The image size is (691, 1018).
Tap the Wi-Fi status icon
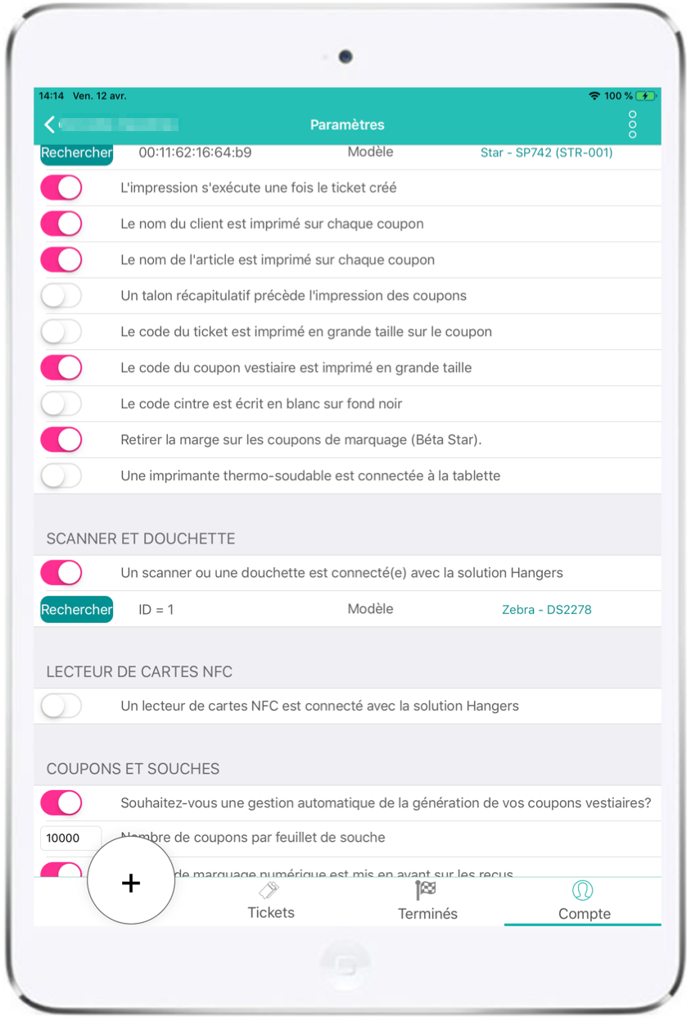[x=594, y=96]
